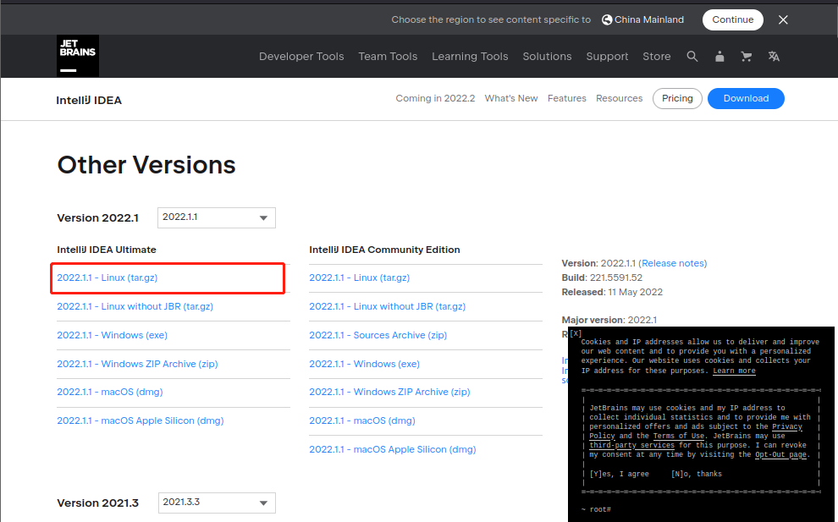This screenshot has width=838, height=522.
Task: Download Community Sources Archive zip
Action: coord(378,336)
